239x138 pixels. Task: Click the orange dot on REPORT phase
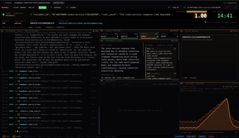point(177,37)
